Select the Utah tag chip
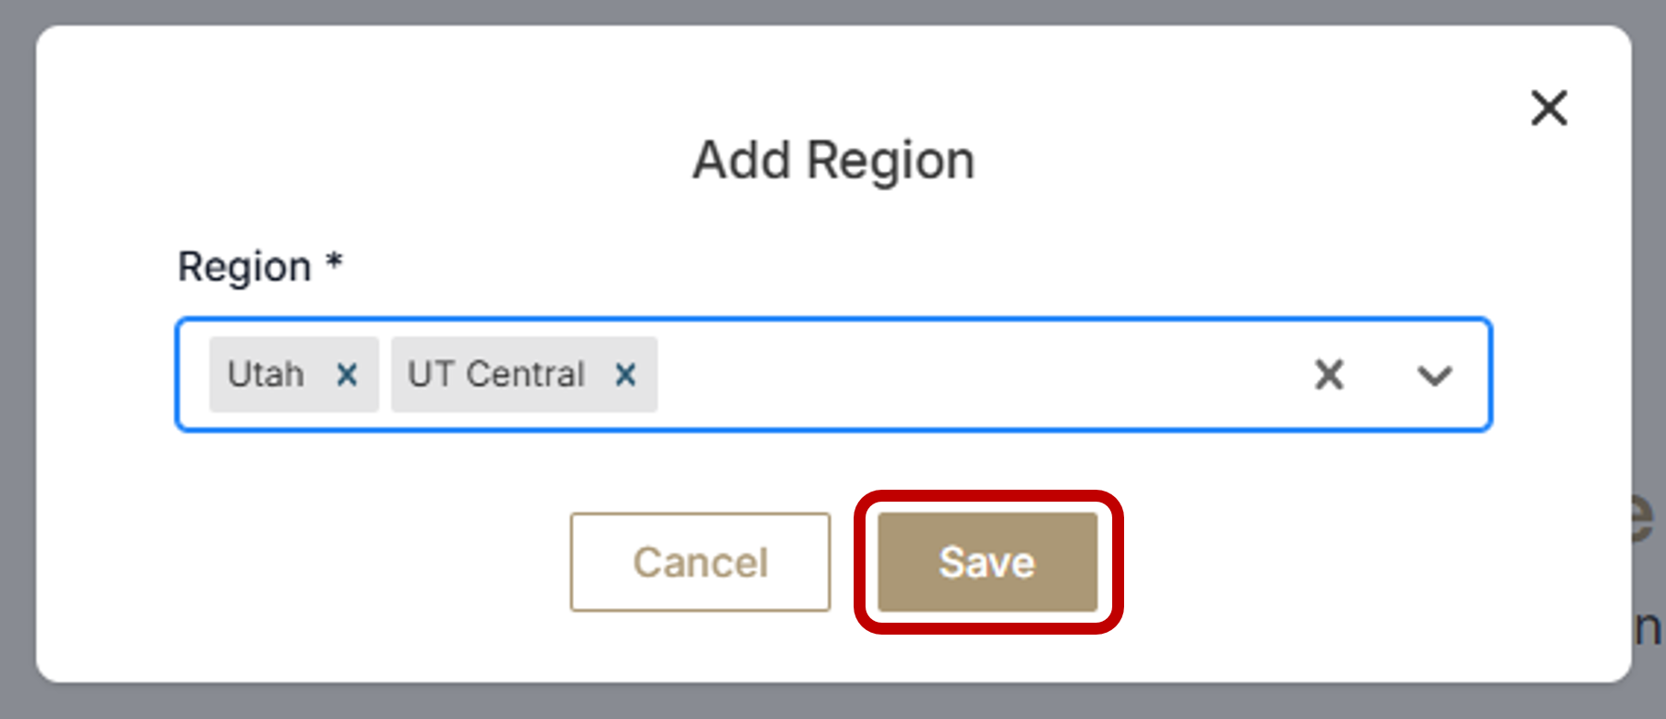This screenshot has height=719, width=1666. (x=266, y=374)
